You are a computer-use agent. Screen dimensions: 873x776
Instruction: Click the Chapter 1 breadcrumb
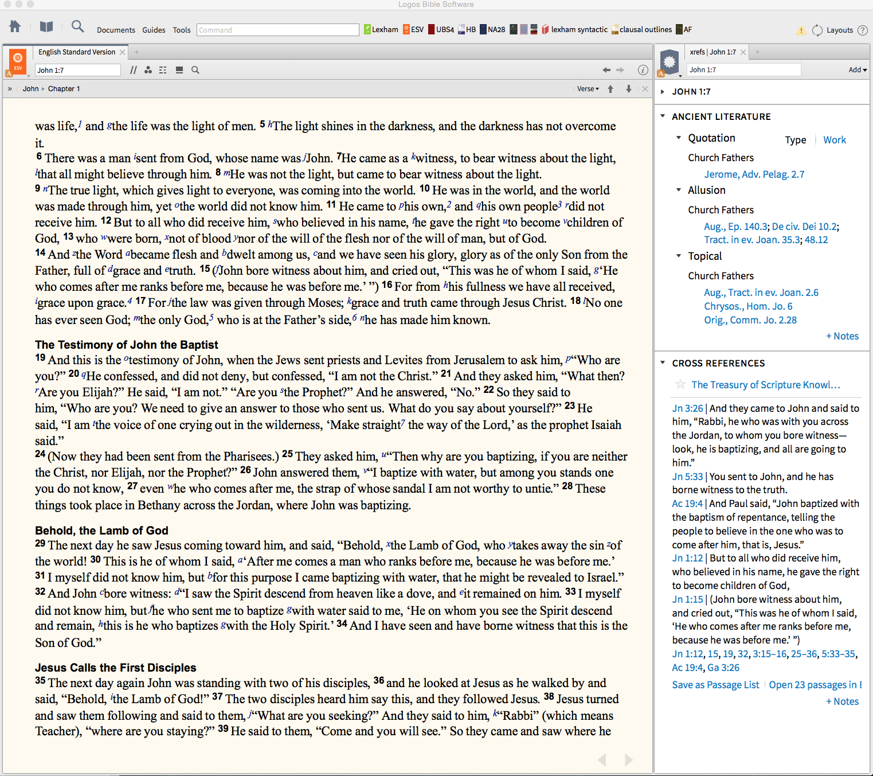[64, 89]
